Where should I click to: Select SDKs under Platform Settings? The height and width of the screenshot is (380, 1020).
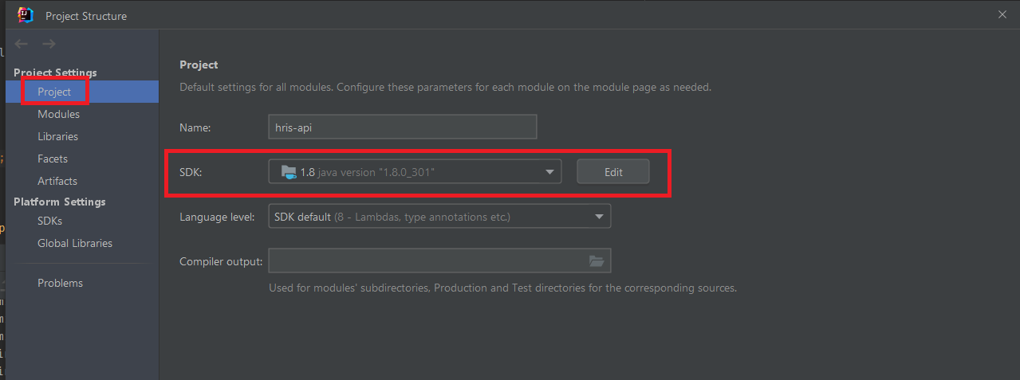[x=49, y=221]
